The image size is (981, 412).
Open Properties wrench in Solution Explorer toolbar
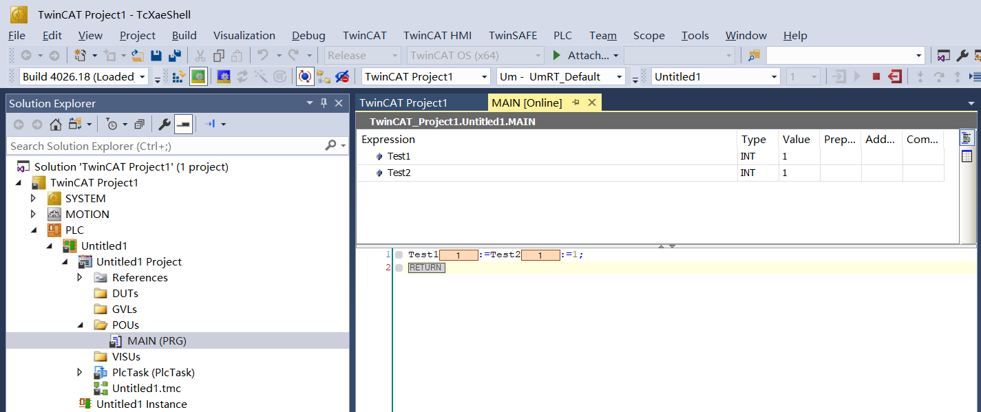pyautogui.click(x=164, y=124)
